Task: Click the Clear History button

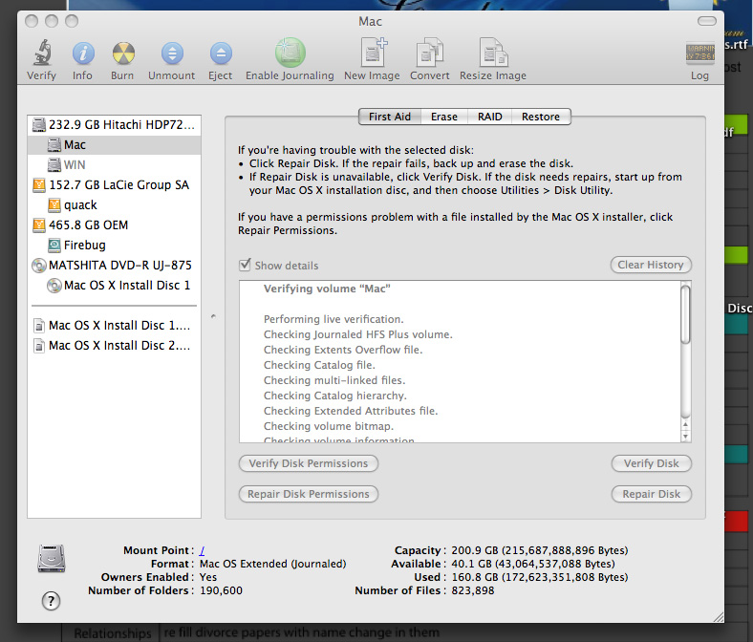Action: (651, 265)
